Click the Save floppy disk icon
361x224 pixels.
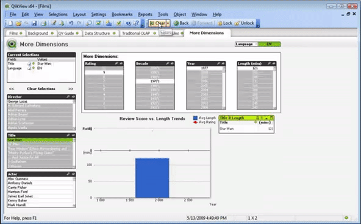[34, 23]
